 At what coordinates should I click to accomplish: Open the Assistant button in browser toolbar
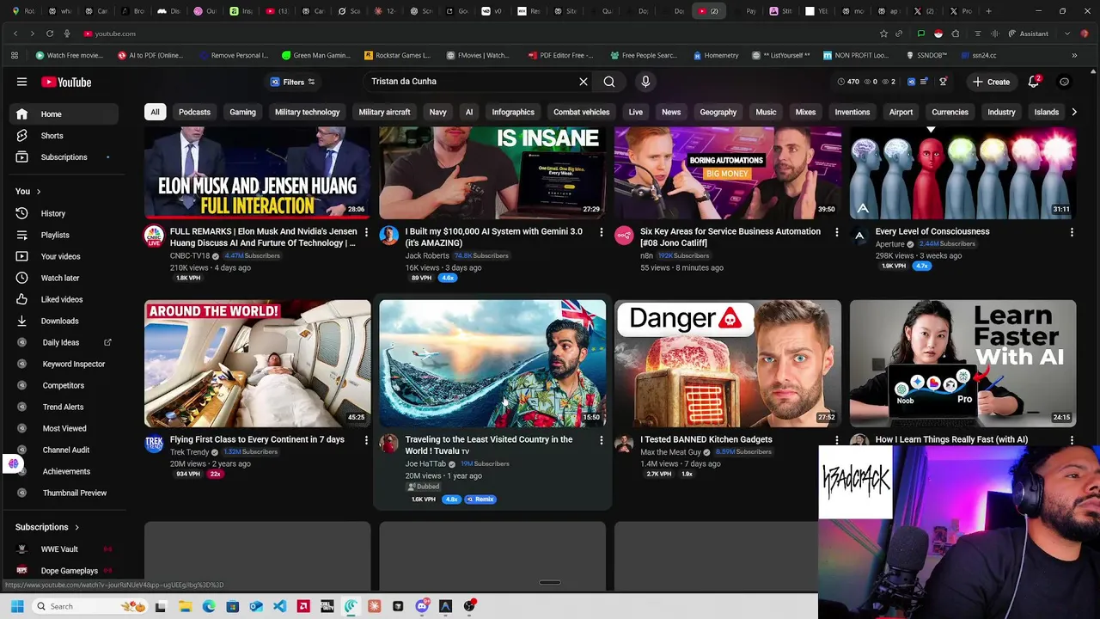tap(1027, 34)
